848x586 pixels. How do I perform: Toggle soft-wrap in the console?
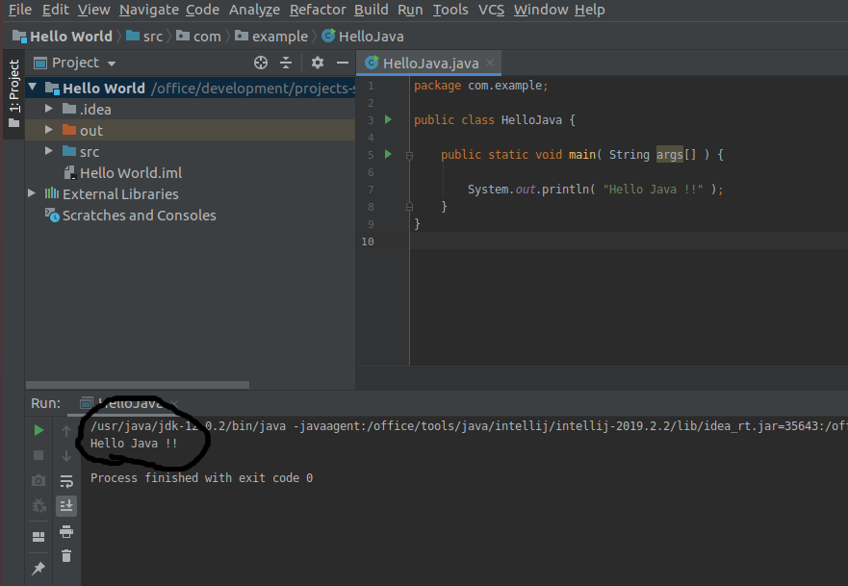tap(66, 481)
